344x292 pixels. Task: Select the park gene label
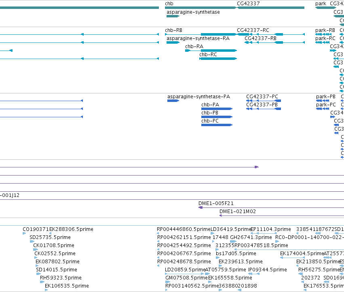(x=321, y=4)
